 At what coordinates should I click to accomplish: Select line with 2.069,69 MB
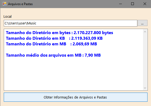tap(51, 44)
